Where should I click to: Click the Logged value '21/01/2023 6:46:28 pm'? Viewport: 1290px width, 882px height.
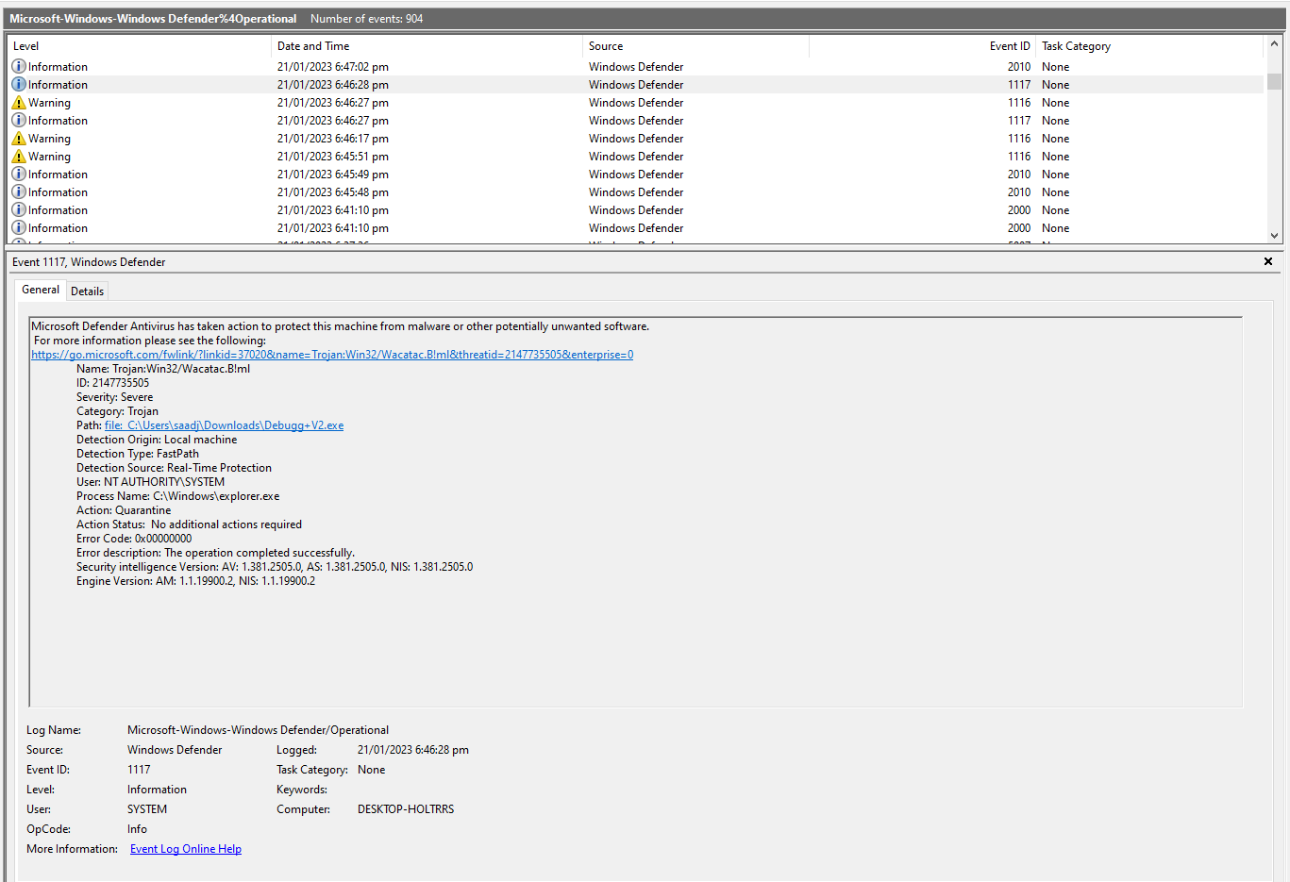pyautogui.click(x=412, y=750)
